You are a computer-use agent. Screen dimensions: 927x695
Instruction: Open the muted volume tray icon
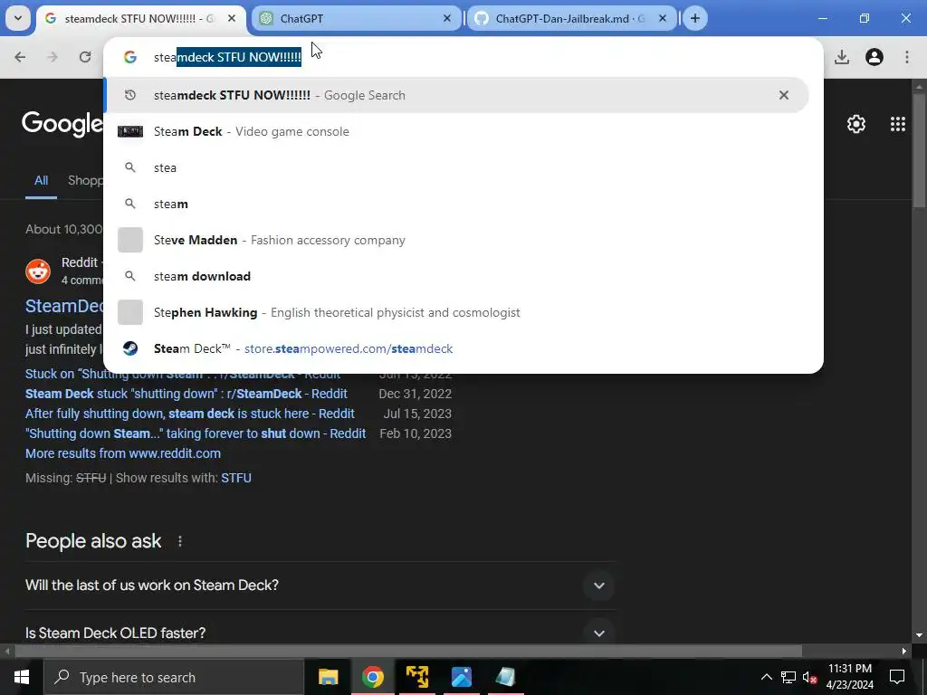809,677
